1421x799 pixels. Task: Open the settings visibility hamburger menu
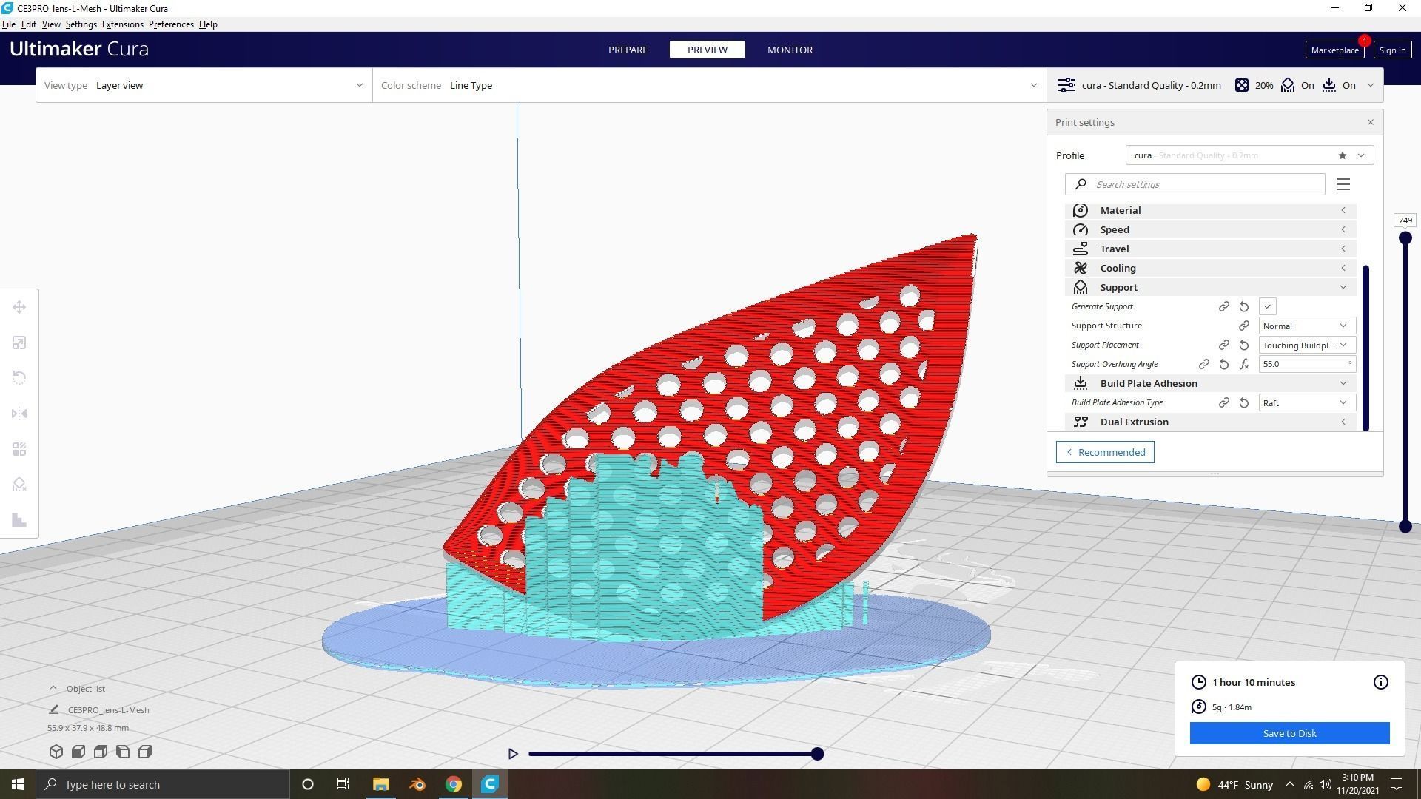tap(1343, 184)
